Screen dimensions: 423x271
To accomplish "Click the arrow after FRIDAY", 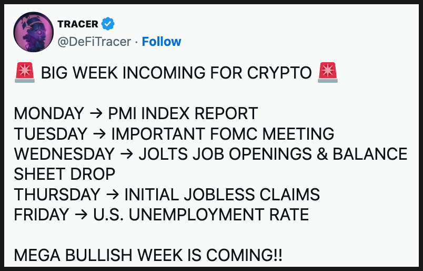I will point(79,215).
